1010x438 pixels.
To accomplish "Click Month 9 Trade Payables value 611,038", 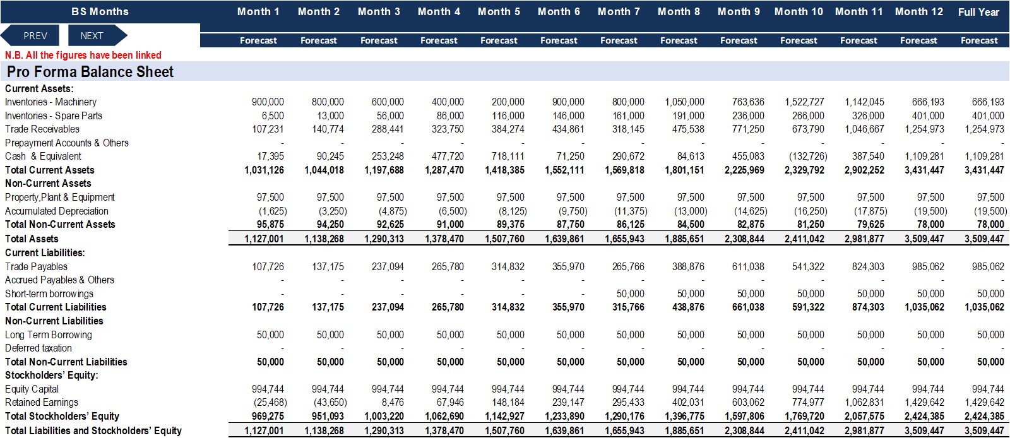I will [x=748, y=266].
